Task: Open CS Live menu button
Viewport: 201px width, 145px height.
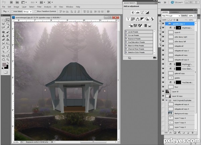Action: click(x=177, y=2)
